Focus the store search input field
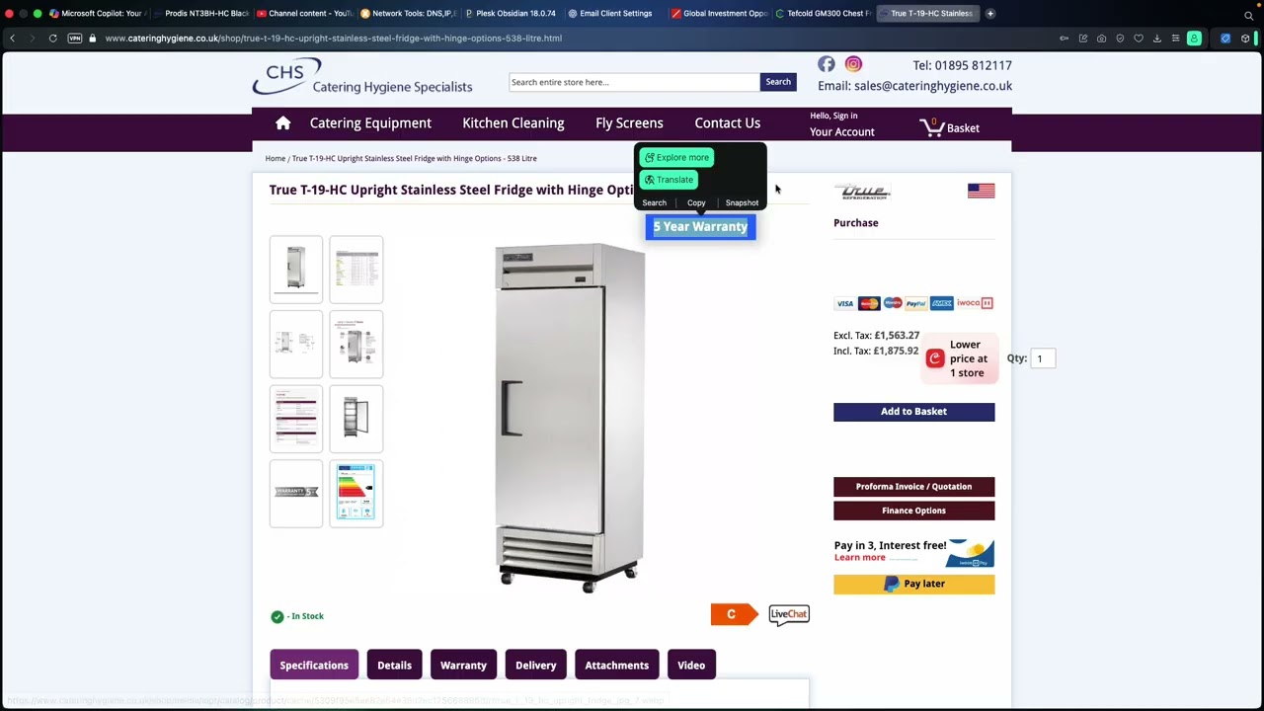1264x711 pixels. coord(634,82)
